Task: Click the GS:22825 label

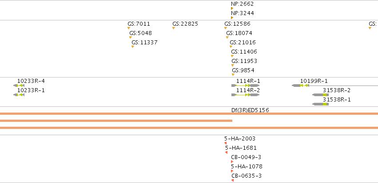Action: point(185,24)
